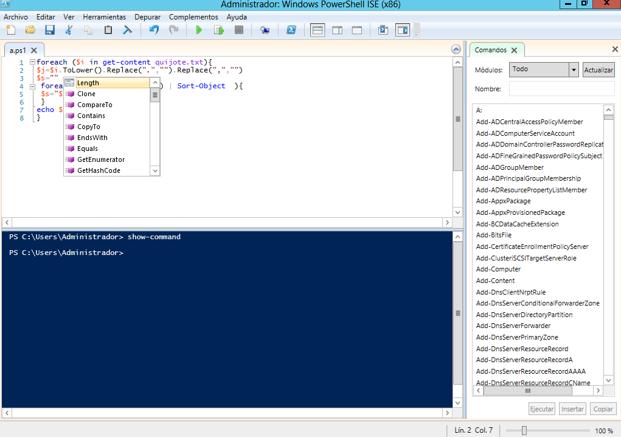Collapse the script pane using the chevron
The width and height of the screenshot is (621, 437).
[456, 49]
